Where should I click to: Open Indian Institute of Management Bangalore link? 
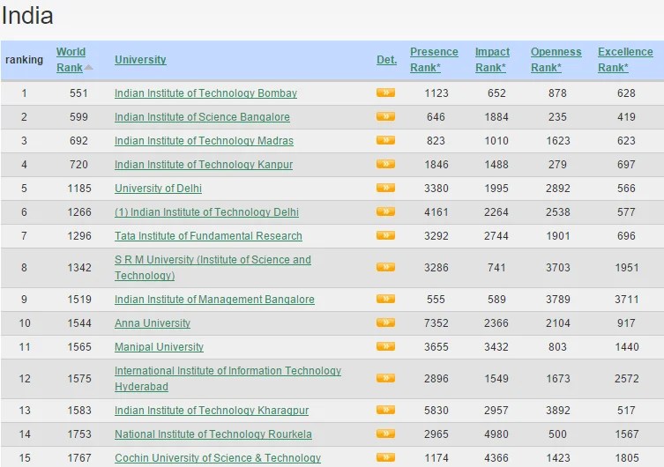(x=214, y=299)
